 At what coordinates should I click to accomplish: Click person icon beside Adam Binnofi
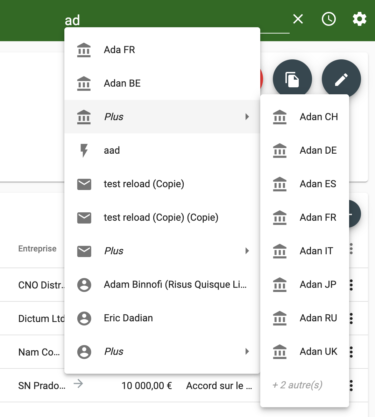pos(84,285)
